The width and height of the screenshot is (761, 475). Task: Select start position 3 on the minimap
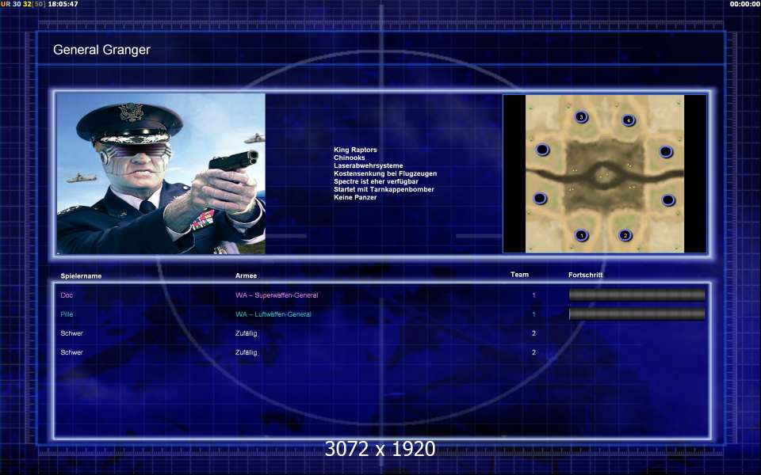[x=581, y=117]
